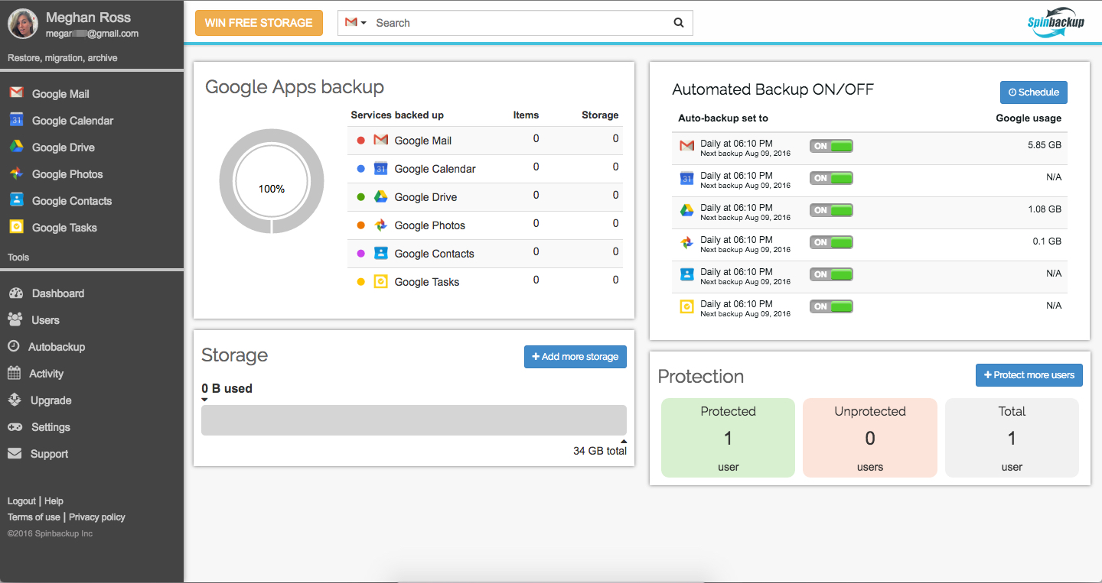Click the Google Mail icon in sidebar
The image size is (1102, 583).
pos(16,93)
